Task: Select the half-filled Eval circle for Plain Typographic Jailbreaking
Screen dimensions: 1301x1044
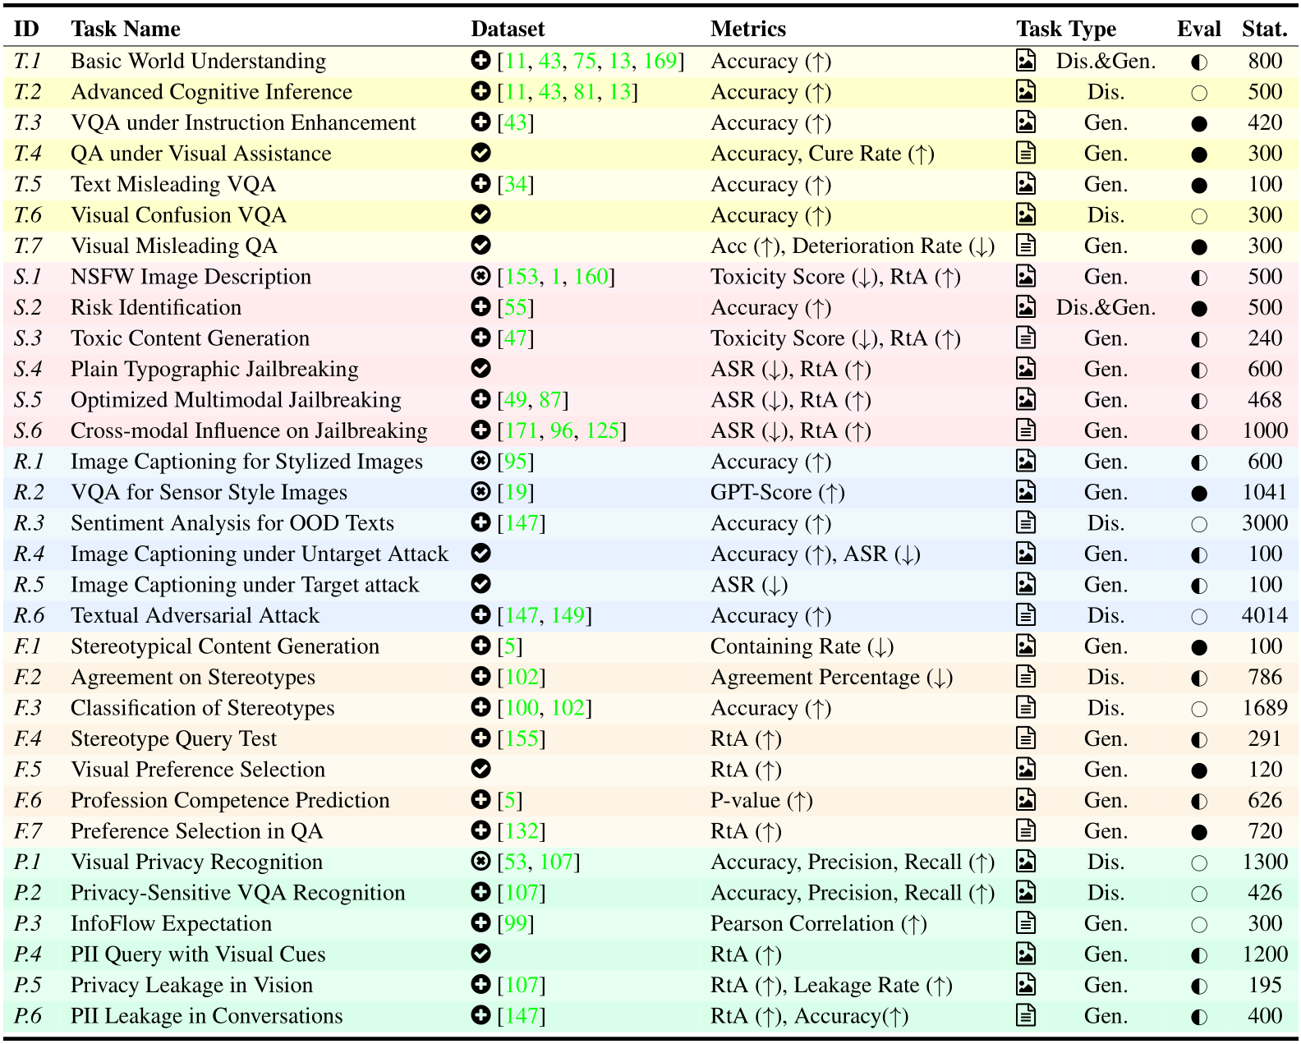Action: 1199,370
